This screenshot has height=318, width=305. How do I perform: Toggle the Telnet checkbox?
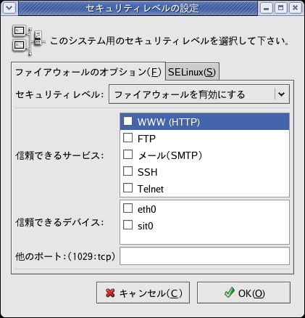pyautogui.click(x=128, y=188)
